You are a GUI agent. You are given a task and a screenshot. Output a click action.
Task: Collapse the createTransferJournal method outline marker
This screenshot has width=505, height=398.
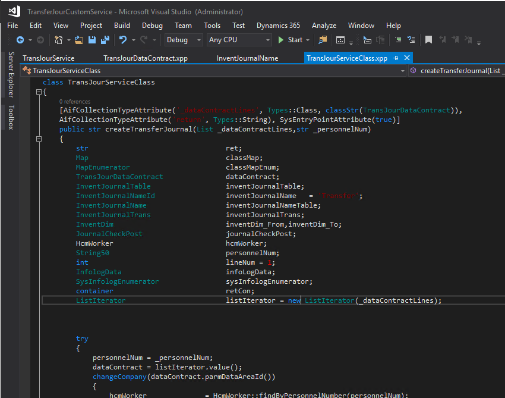click(x=39, y=139)
